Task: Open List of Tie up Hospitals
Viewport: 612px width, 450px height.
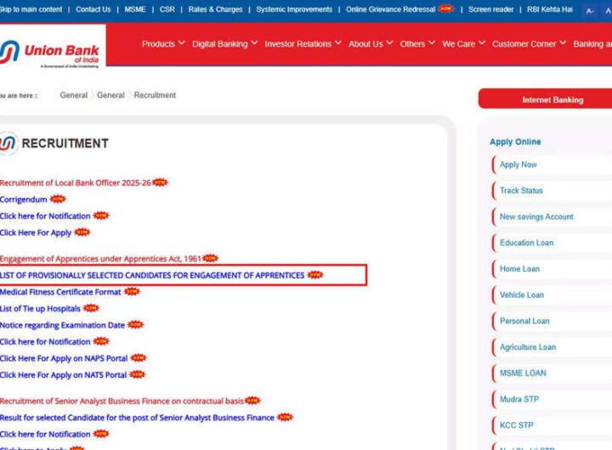Action: (x=40, y=308)
